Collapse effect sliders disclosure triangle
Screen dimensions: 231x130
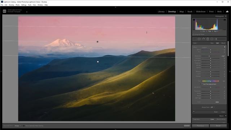[225, 47]
